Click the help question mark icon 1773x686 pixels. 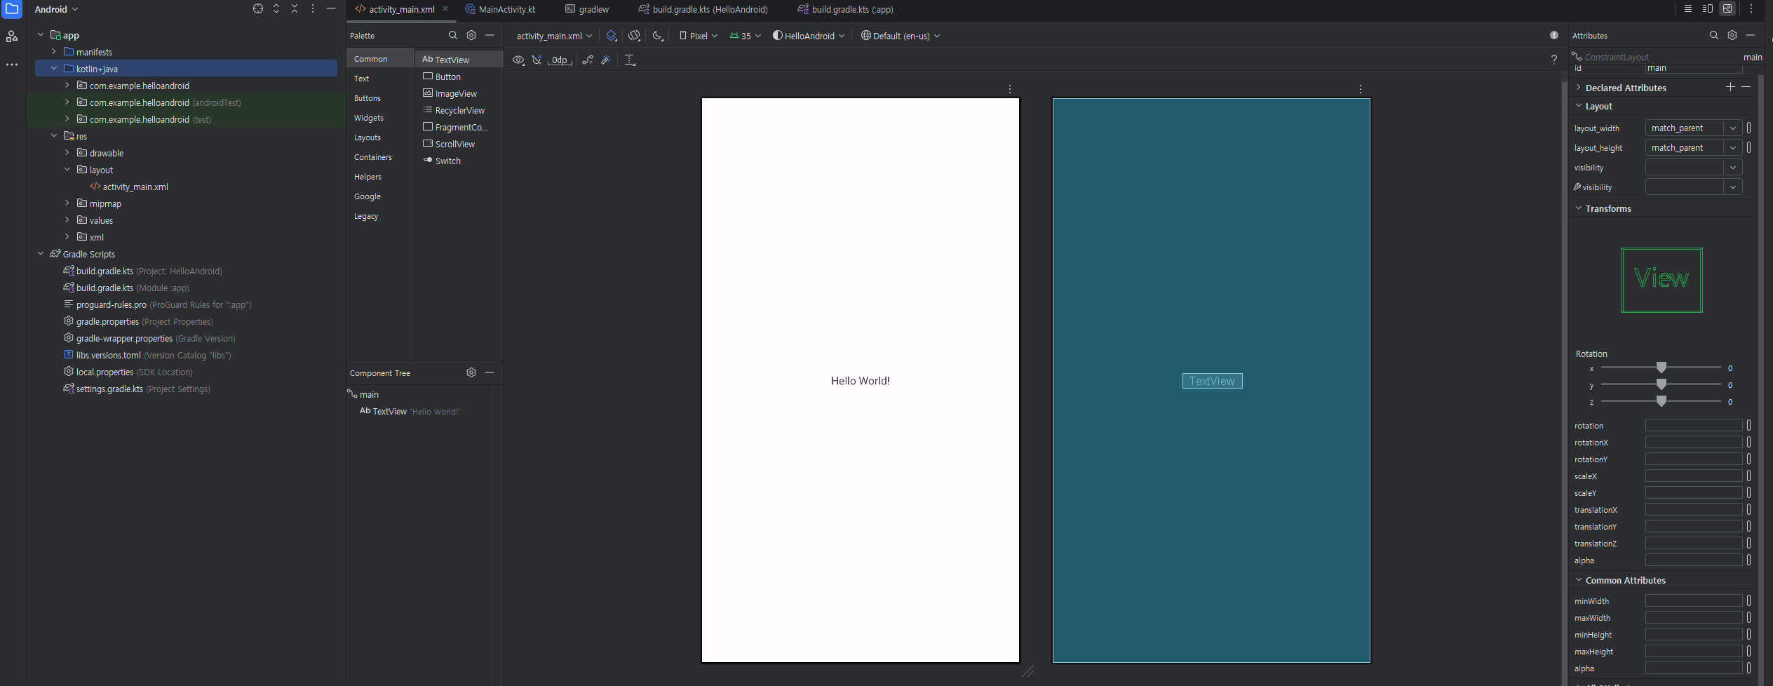tap(1554, 60)
